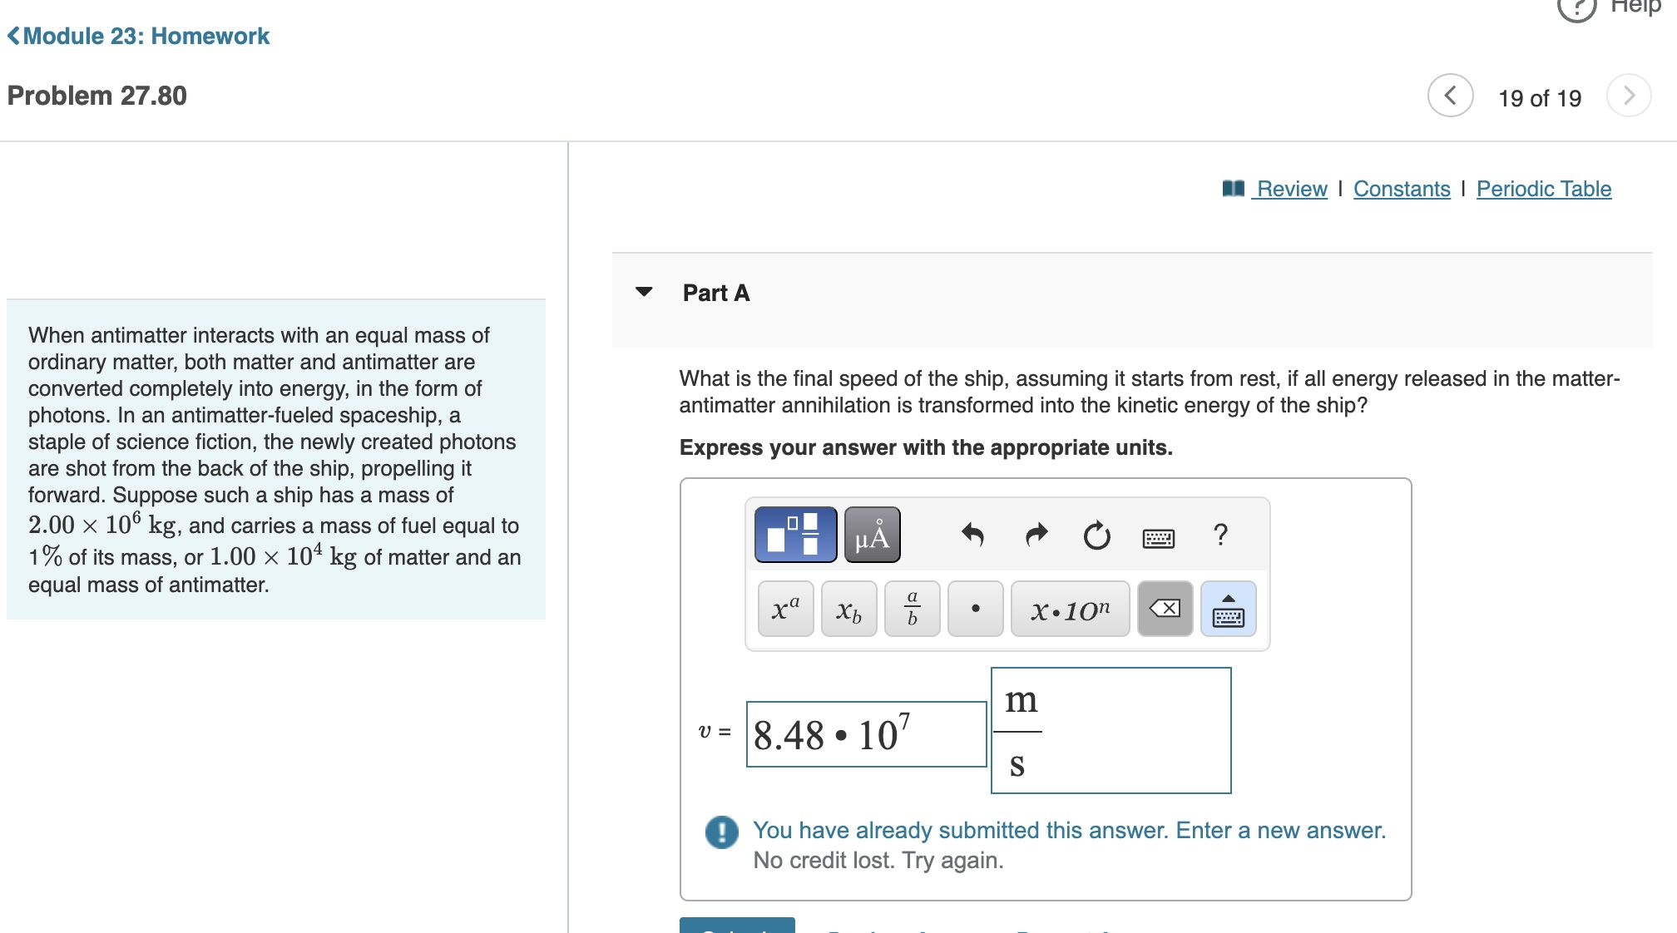Open the Constants reference
This screenshot has height=933, width=1677.
(1402, 189)
